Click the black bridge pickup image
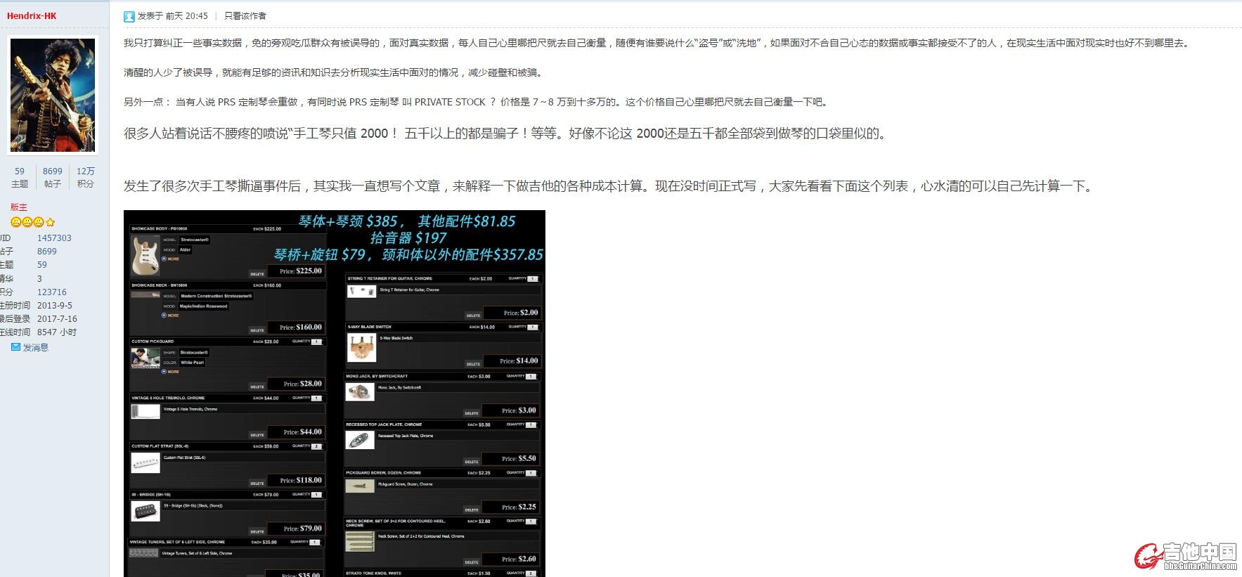 pos(145,511)
